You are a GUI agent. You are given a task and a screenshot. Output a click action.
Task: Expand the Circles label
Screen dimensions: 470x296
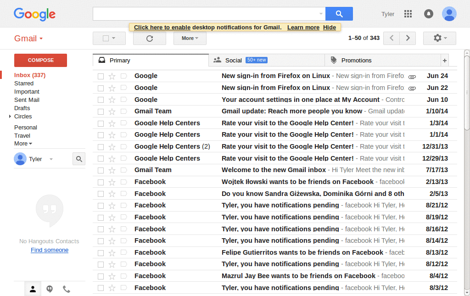click(10, 116)
